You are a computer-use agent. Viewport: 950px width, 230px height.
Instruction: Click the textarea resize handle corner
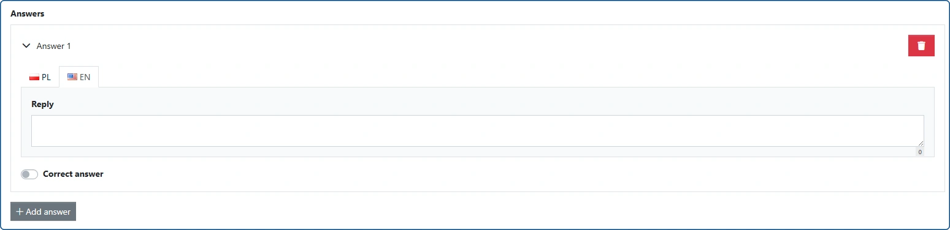pos(920,143)
